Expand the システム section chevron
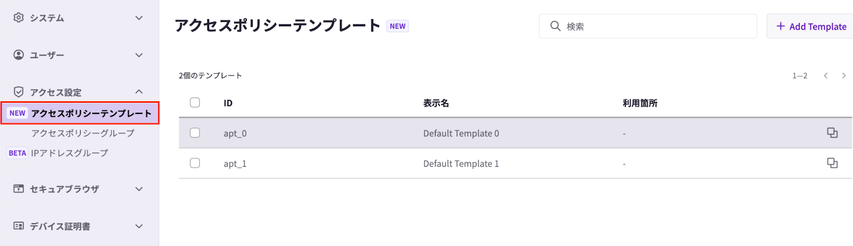Screen dimensions: 853x246 tap(139, 18)
